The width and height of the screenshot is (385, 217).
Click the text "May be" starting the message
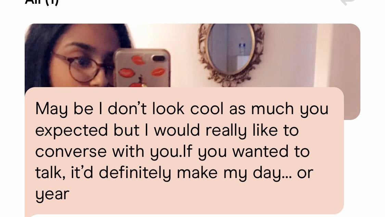coord(64,109)
